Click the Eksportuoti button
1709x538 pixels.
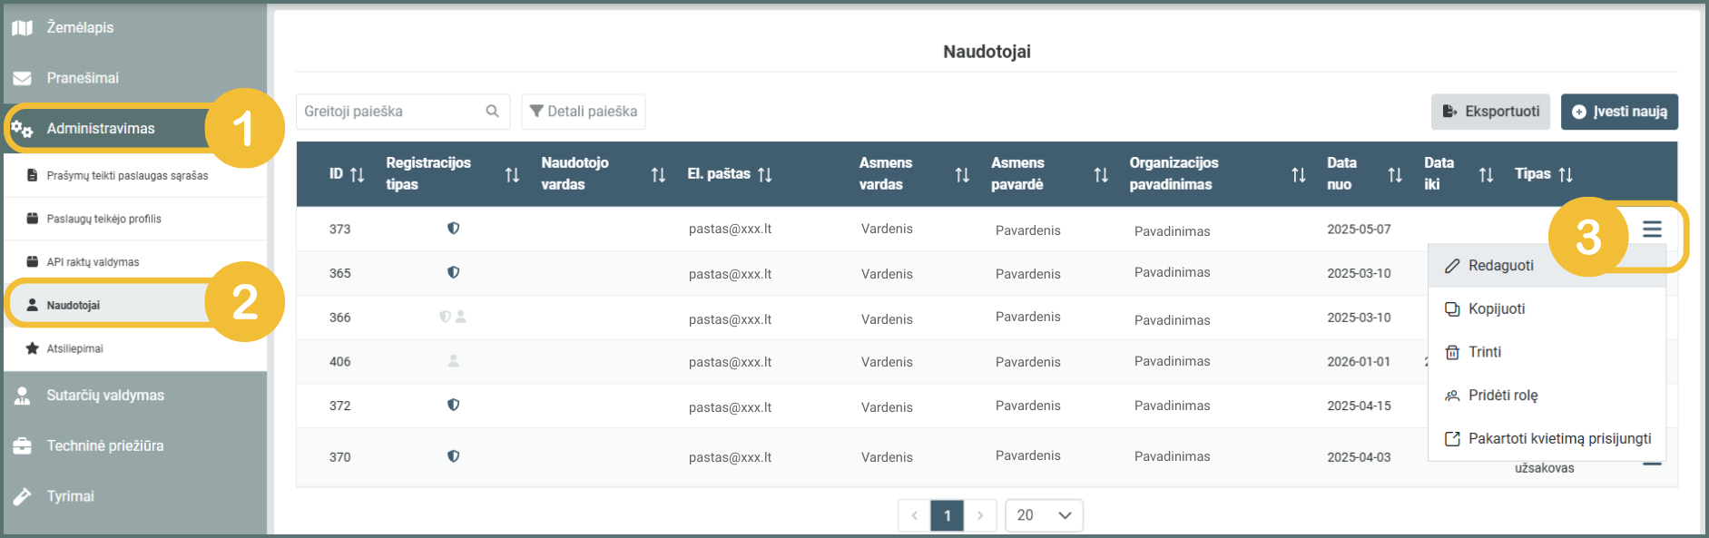(x=1491, y=112)
